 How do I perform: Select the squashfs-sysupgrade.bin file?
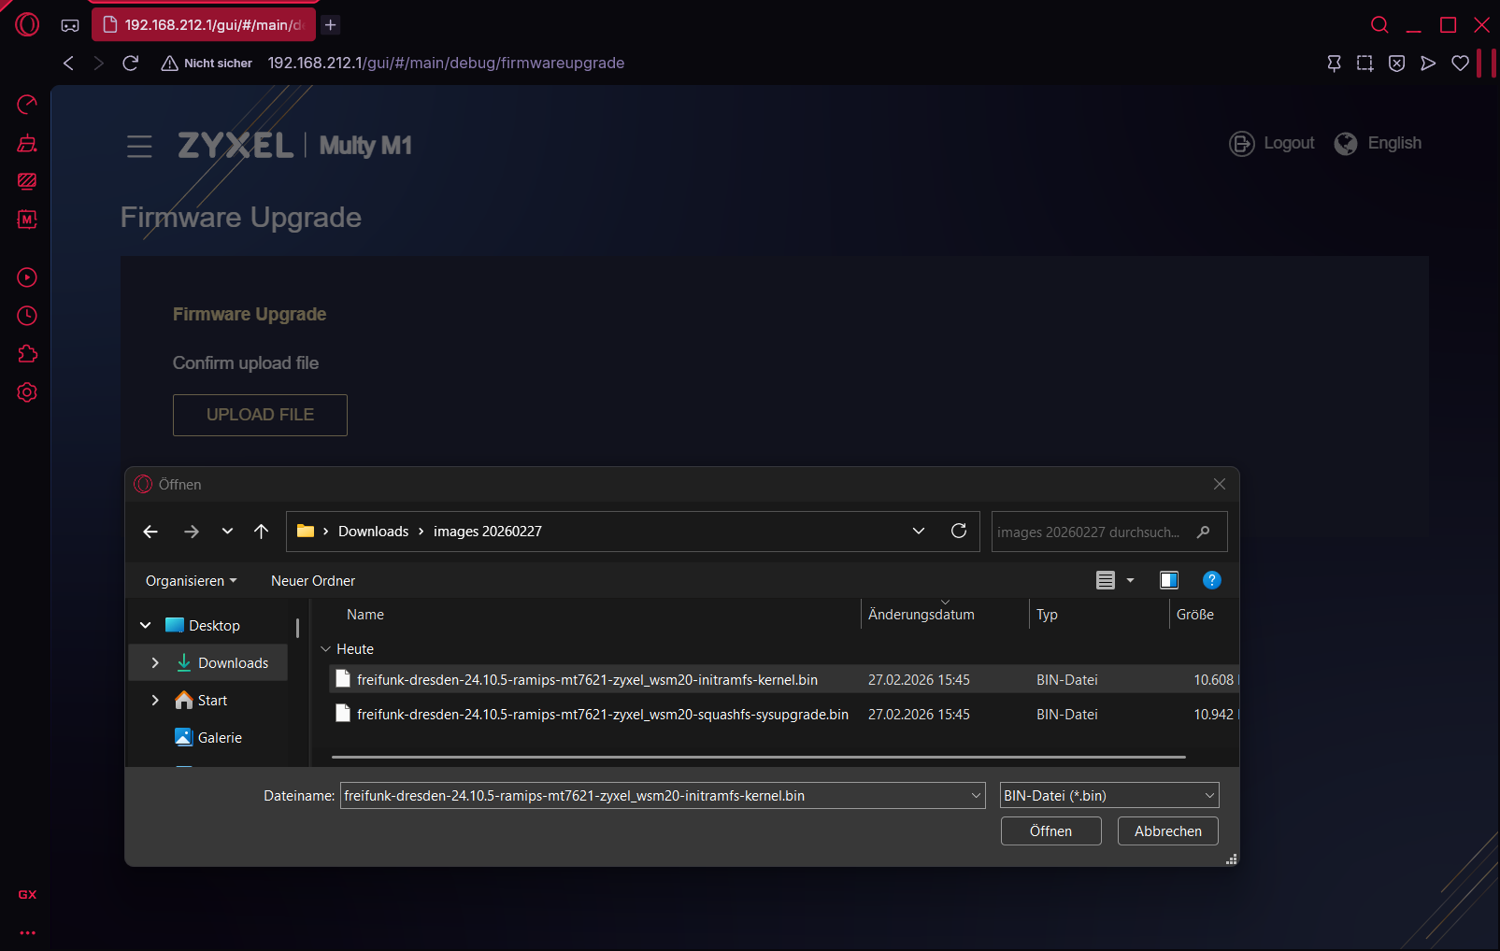(602, 715)
